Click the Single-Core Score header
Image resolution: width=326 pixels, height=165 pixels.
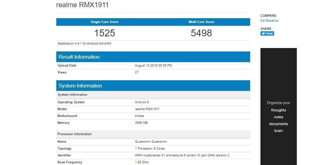[105, 22]
